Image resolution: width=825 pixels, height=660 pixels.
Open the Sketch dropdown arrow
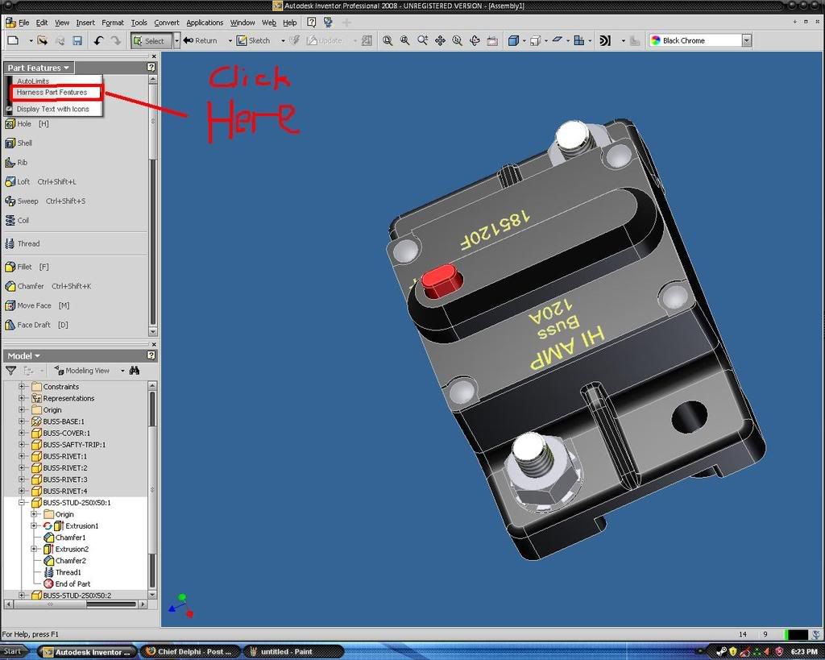point(283,40)
